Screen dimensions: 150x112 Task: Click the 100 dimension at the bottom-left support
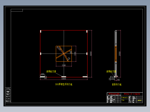coord(42,74)
